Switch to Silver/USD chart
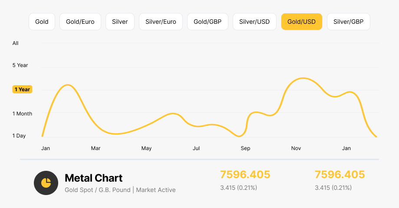Viewport: 399px width, 208px height. [254, 22]
